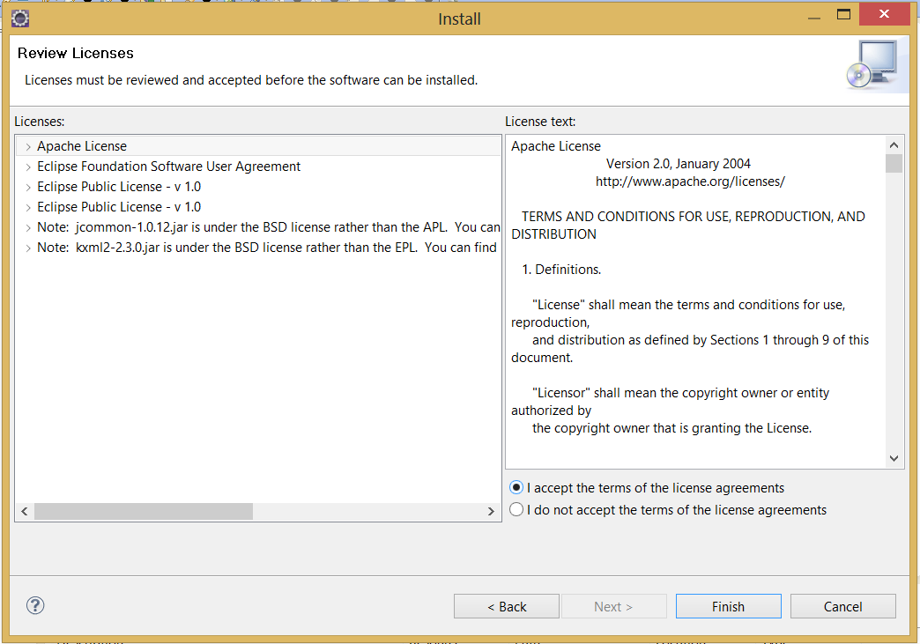Click the horizontal scrollbar thumb in Licenses list
The height and width of the screenshot is (644, 920).
coord(143,511)
